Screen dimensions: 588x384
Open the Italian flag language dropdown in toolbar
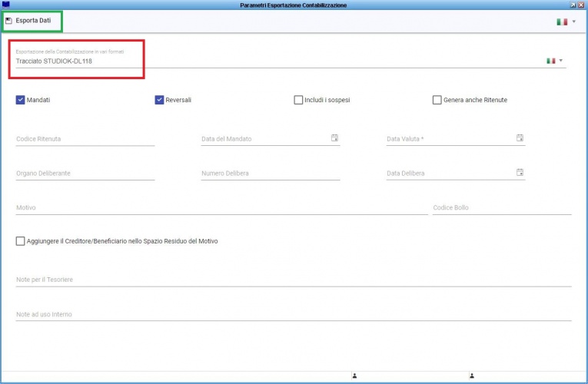(x=573, y=22)
